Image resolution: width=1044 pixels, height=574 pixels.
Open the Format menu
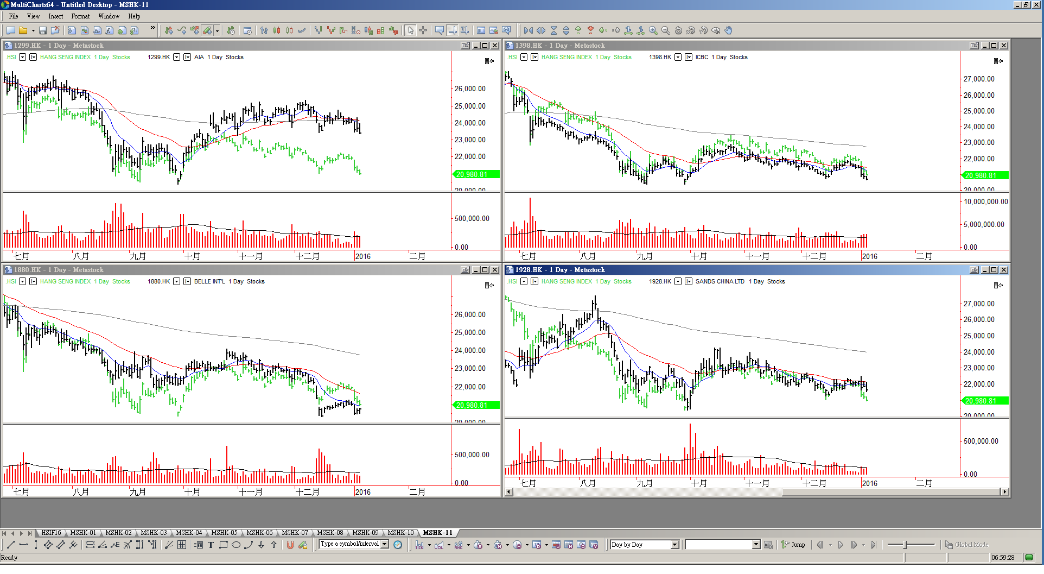point(80,16)
